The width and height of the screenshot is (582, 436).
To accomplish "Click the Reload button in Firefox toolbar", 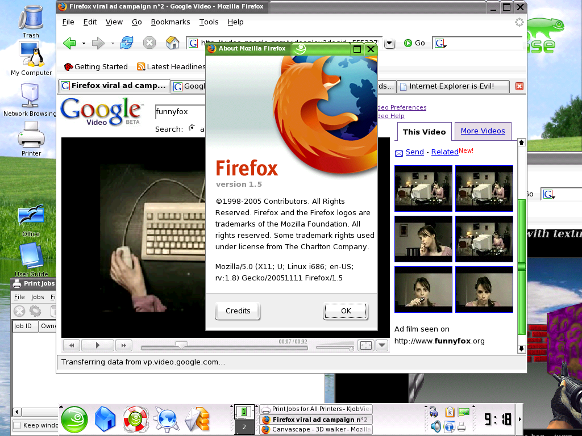I will pos(126,43).
